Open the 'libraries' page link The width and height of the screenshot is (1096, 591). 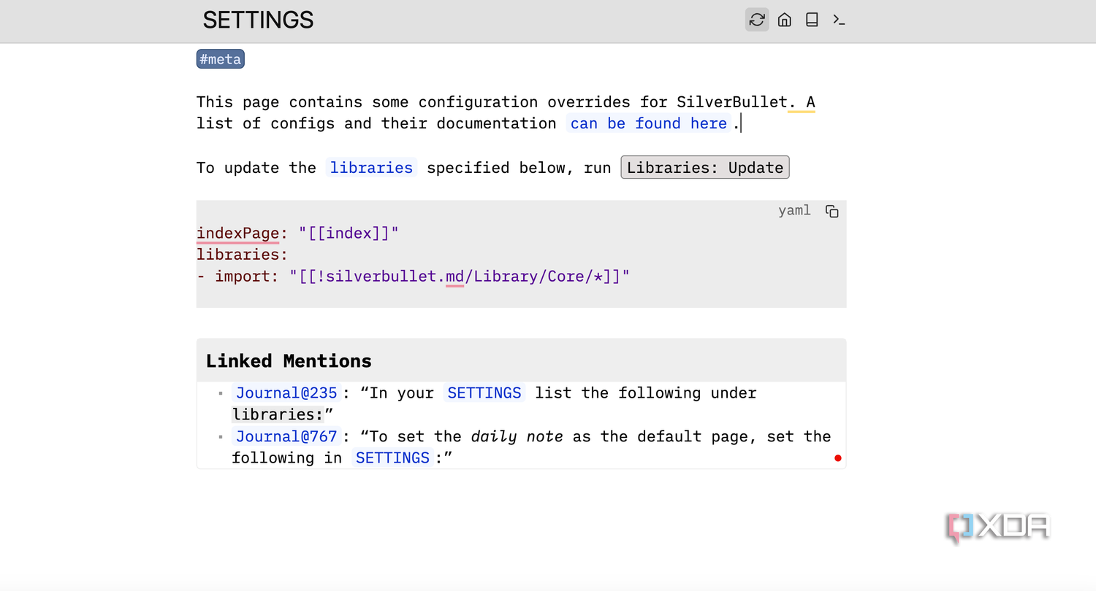[371, 168]
